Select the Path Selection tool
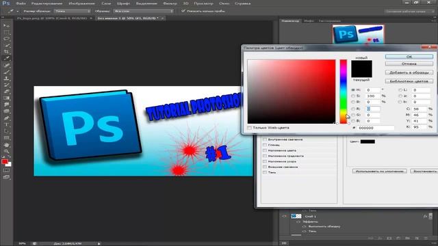438x246 pixels. pos(6,131)
